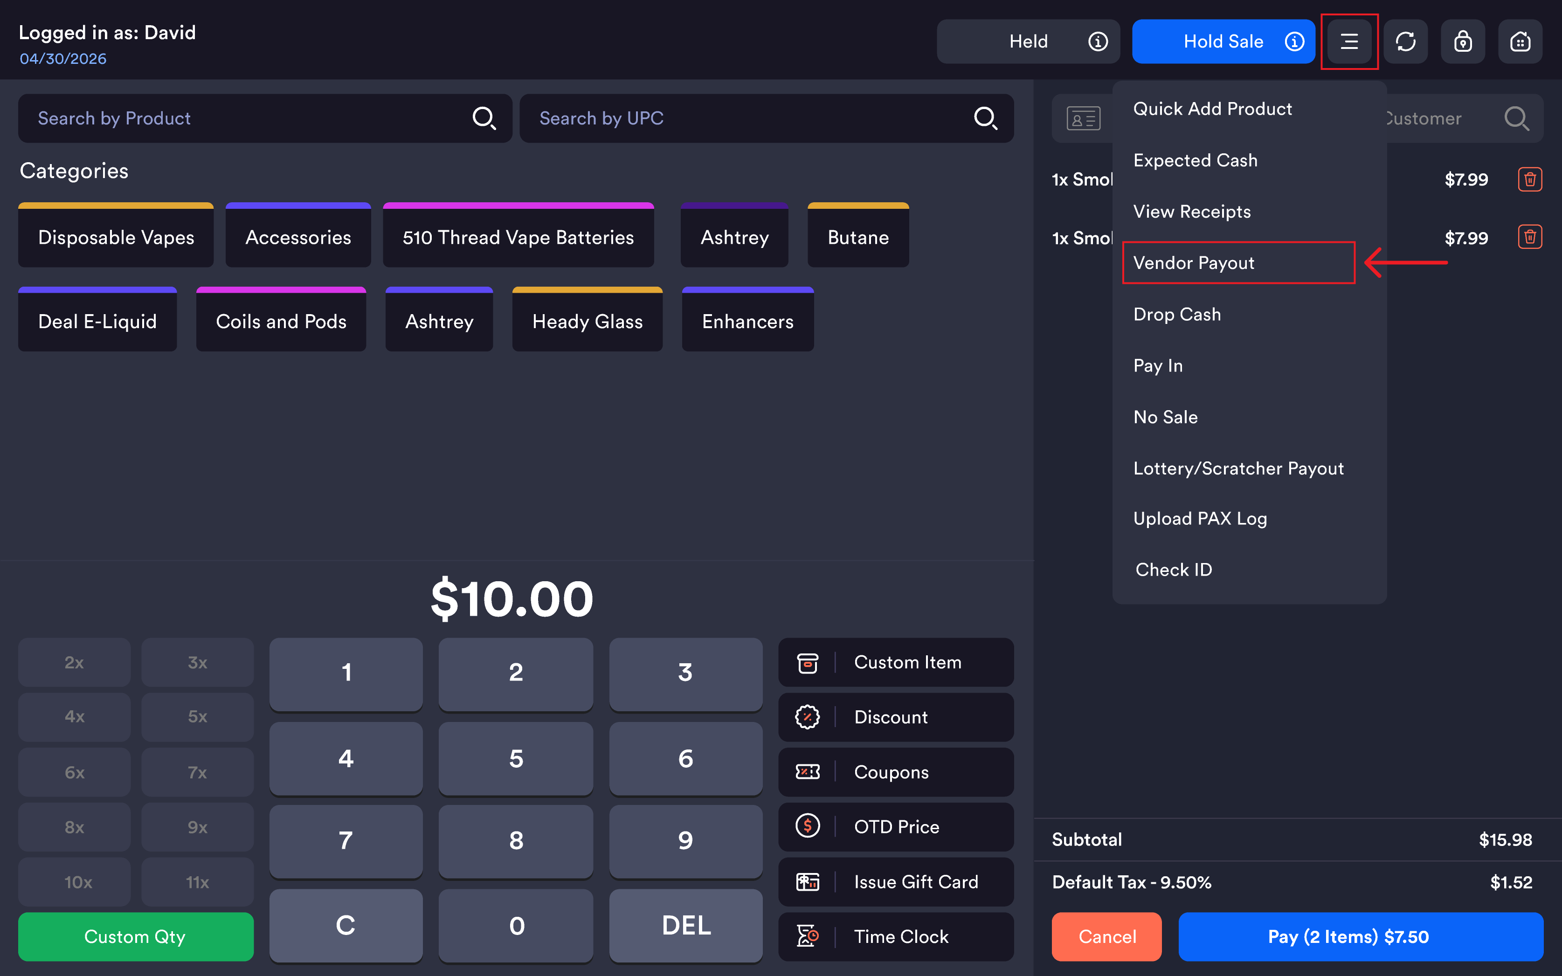Click the Search by UPC magnifier icon
The height and width of the screenshot is (976, 1562).
click(985, 118)
